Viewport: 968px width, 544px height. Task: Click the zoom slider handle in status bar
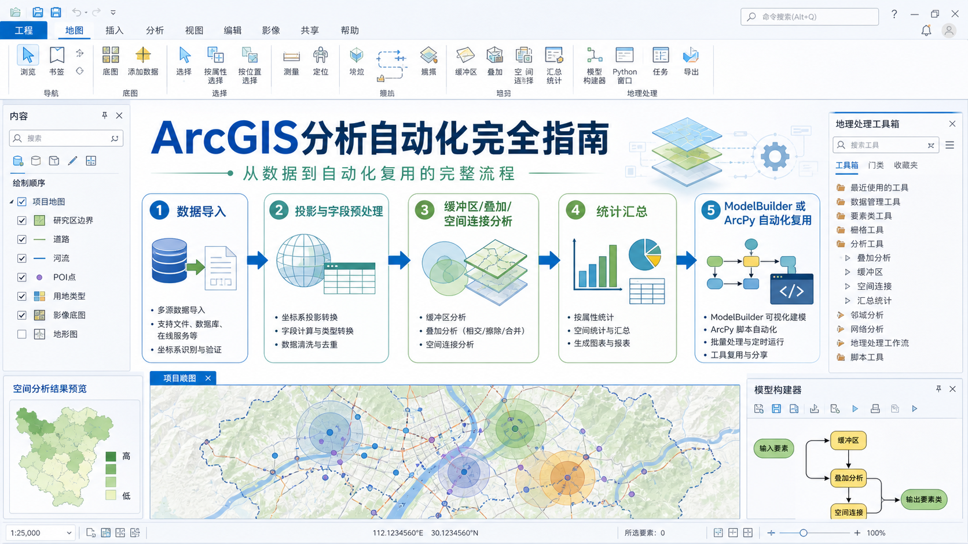[804, 533]
